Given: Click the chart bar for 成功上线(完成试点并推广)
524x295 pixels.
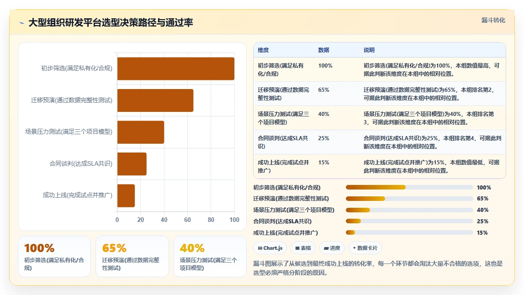Looking at the screenshot, I should (x=126, y=195).
